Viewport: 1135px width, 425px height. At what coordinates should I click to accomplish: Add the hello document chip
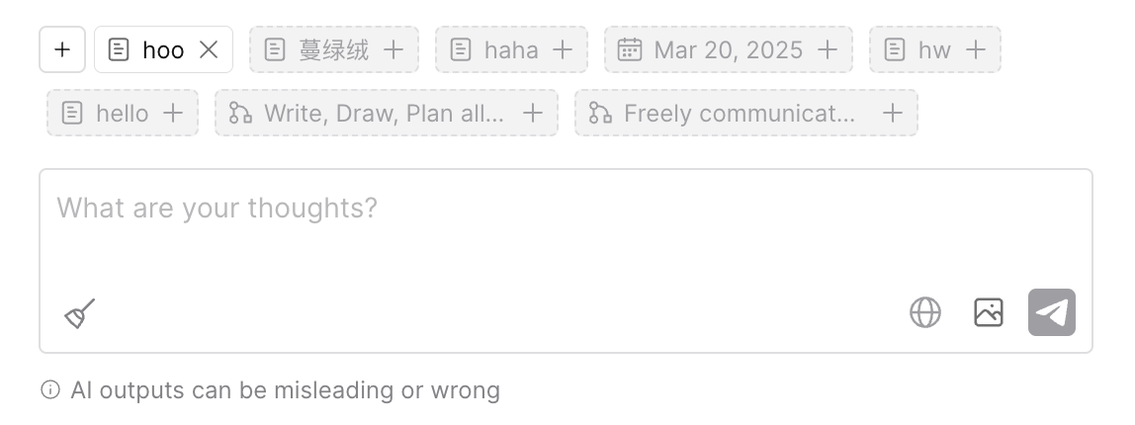[173, 113]
